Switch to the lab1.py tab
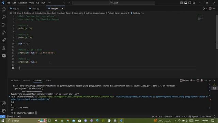Screen dimensions: 218x123 (35, 9)
